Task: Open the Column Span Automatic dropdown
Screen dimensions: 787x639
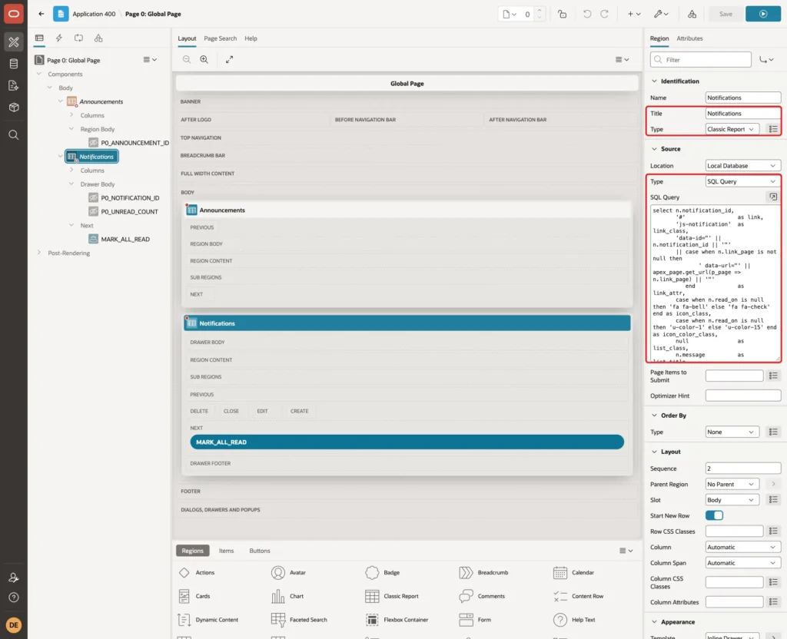Action: point(742,563)
